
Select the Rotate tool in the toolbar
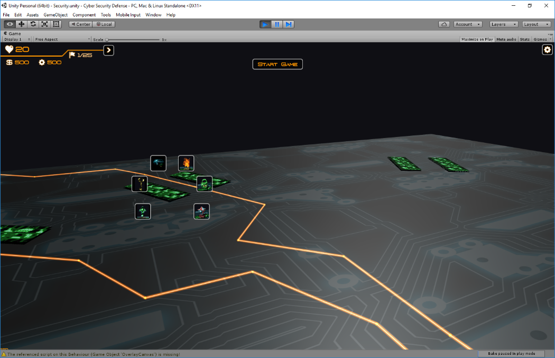33,24
